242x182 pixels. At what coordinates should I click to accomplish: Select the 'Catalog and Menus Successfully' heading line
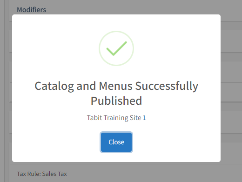(x=116, y=86)
